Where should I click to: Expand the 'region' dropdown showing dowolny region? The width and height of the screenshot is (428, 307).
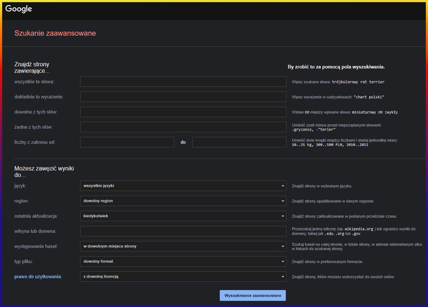[183, 201]
